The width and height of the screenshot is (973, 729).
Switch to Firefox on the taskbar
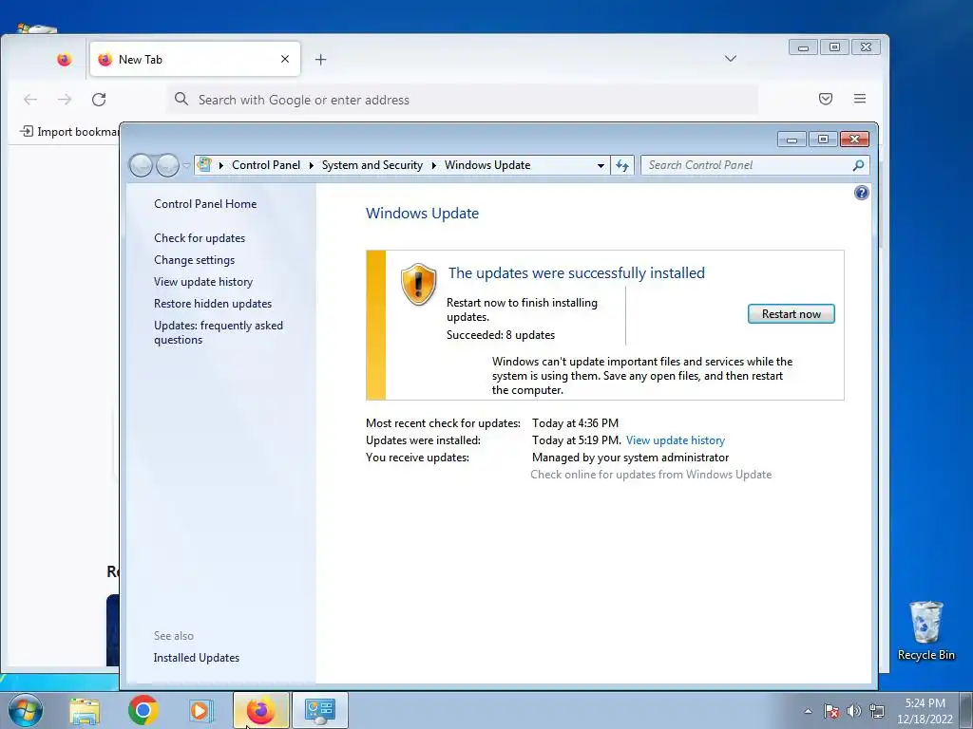pos(260,710)
